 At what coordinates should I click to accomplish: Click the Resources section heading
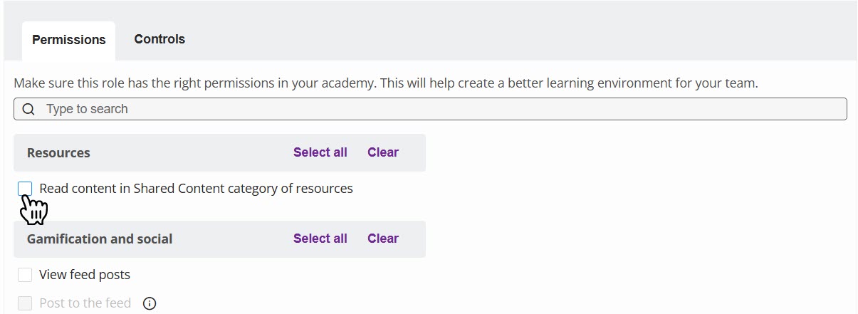tap(58, 152)
